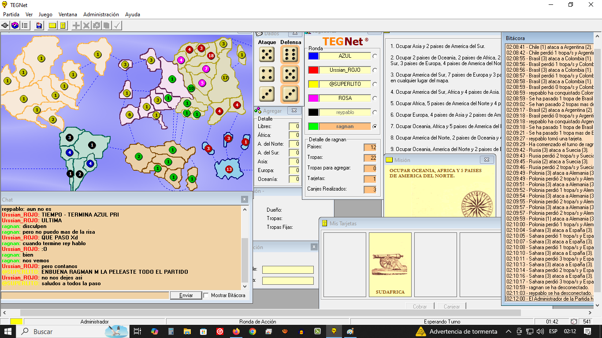The image size is (602, 338).
Task: Click the Libres troop count field
Action: click(294, 126)
